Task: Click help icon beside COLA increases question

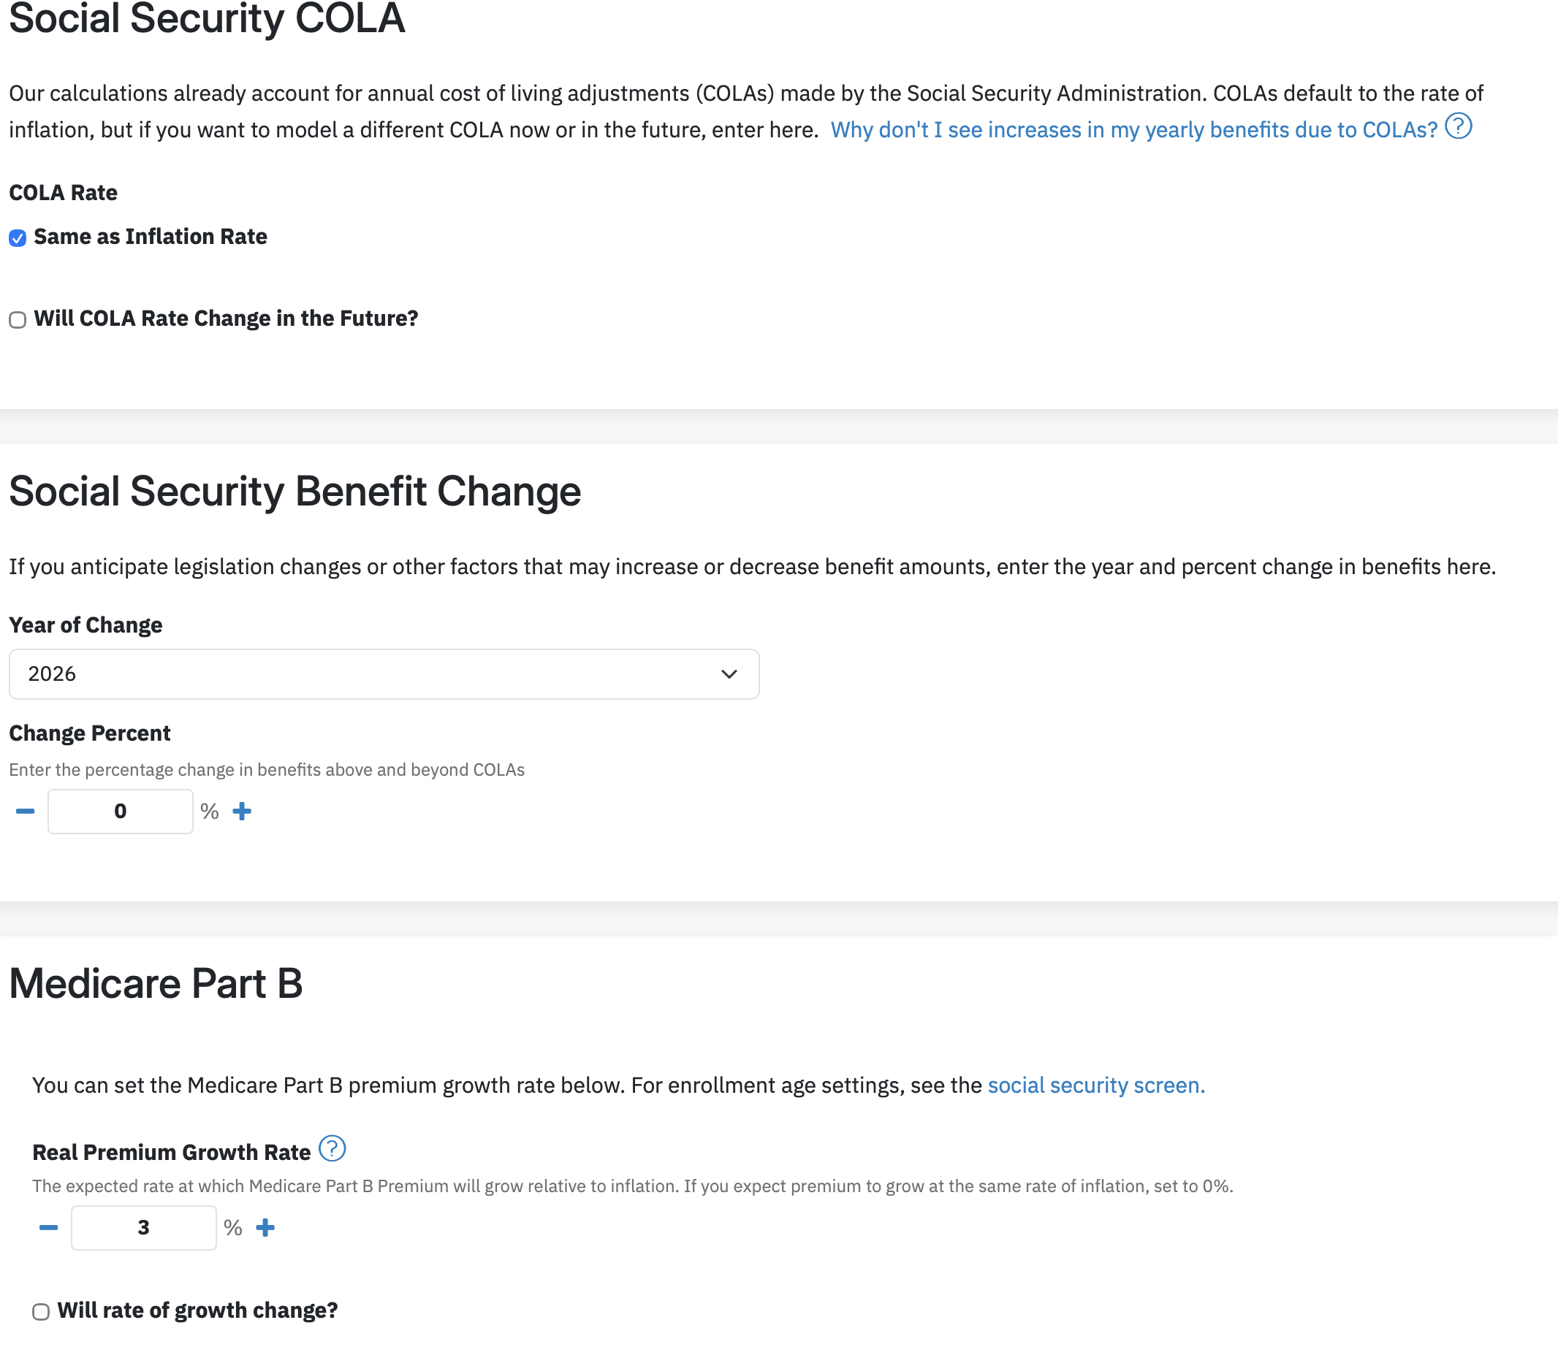Action: pos(1458,126)
